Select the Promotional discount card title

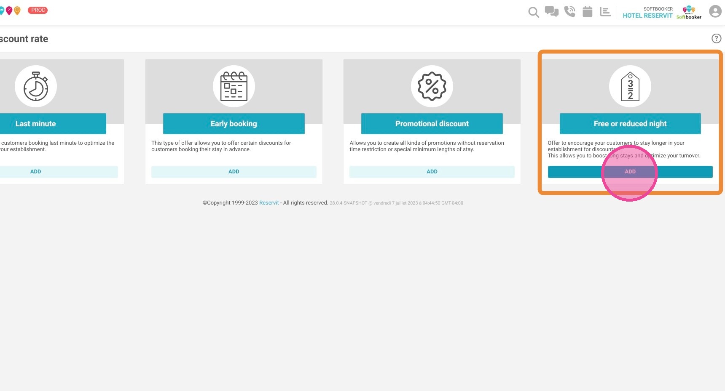click(x=432, y=124)
